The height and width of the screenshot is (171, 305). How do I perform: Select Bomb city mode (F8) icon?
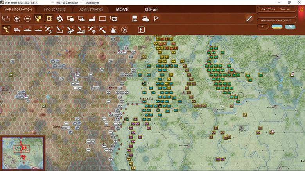81,30
